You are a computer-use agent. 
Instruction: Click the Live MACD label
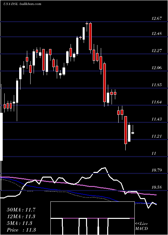141,226
